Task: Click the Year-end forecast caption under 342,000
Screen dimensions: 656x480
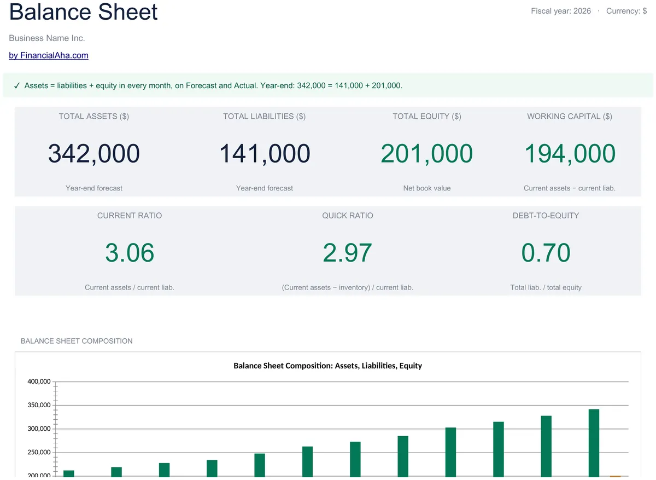Action: pos(94,188)
